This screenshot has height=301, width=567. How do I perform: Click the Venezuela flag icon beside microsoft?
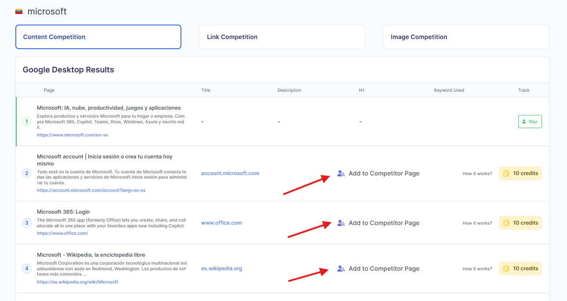(19, 12)
